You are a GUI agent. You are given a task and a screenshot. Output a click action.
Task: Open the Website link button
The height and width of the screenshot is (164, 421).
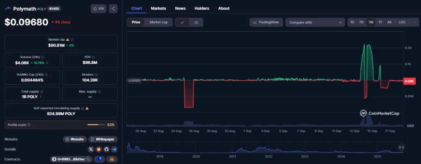tap(75, 139)
